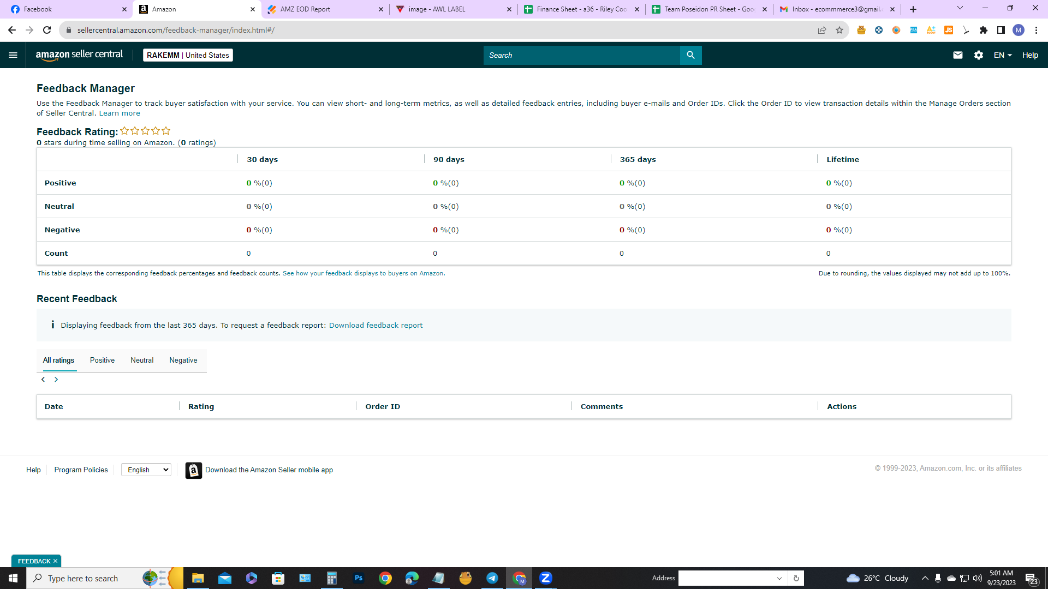Click the footer Help link

33,470
